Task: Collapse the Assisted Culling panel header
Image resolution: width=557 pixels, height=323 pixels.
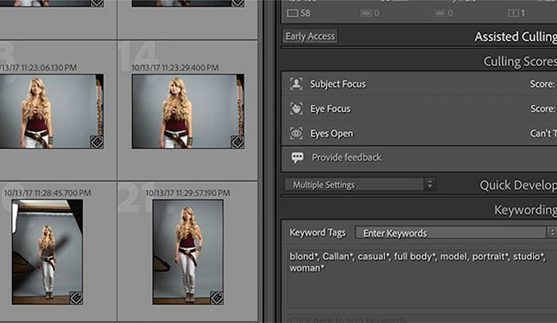Action: [x=514, y=37]
